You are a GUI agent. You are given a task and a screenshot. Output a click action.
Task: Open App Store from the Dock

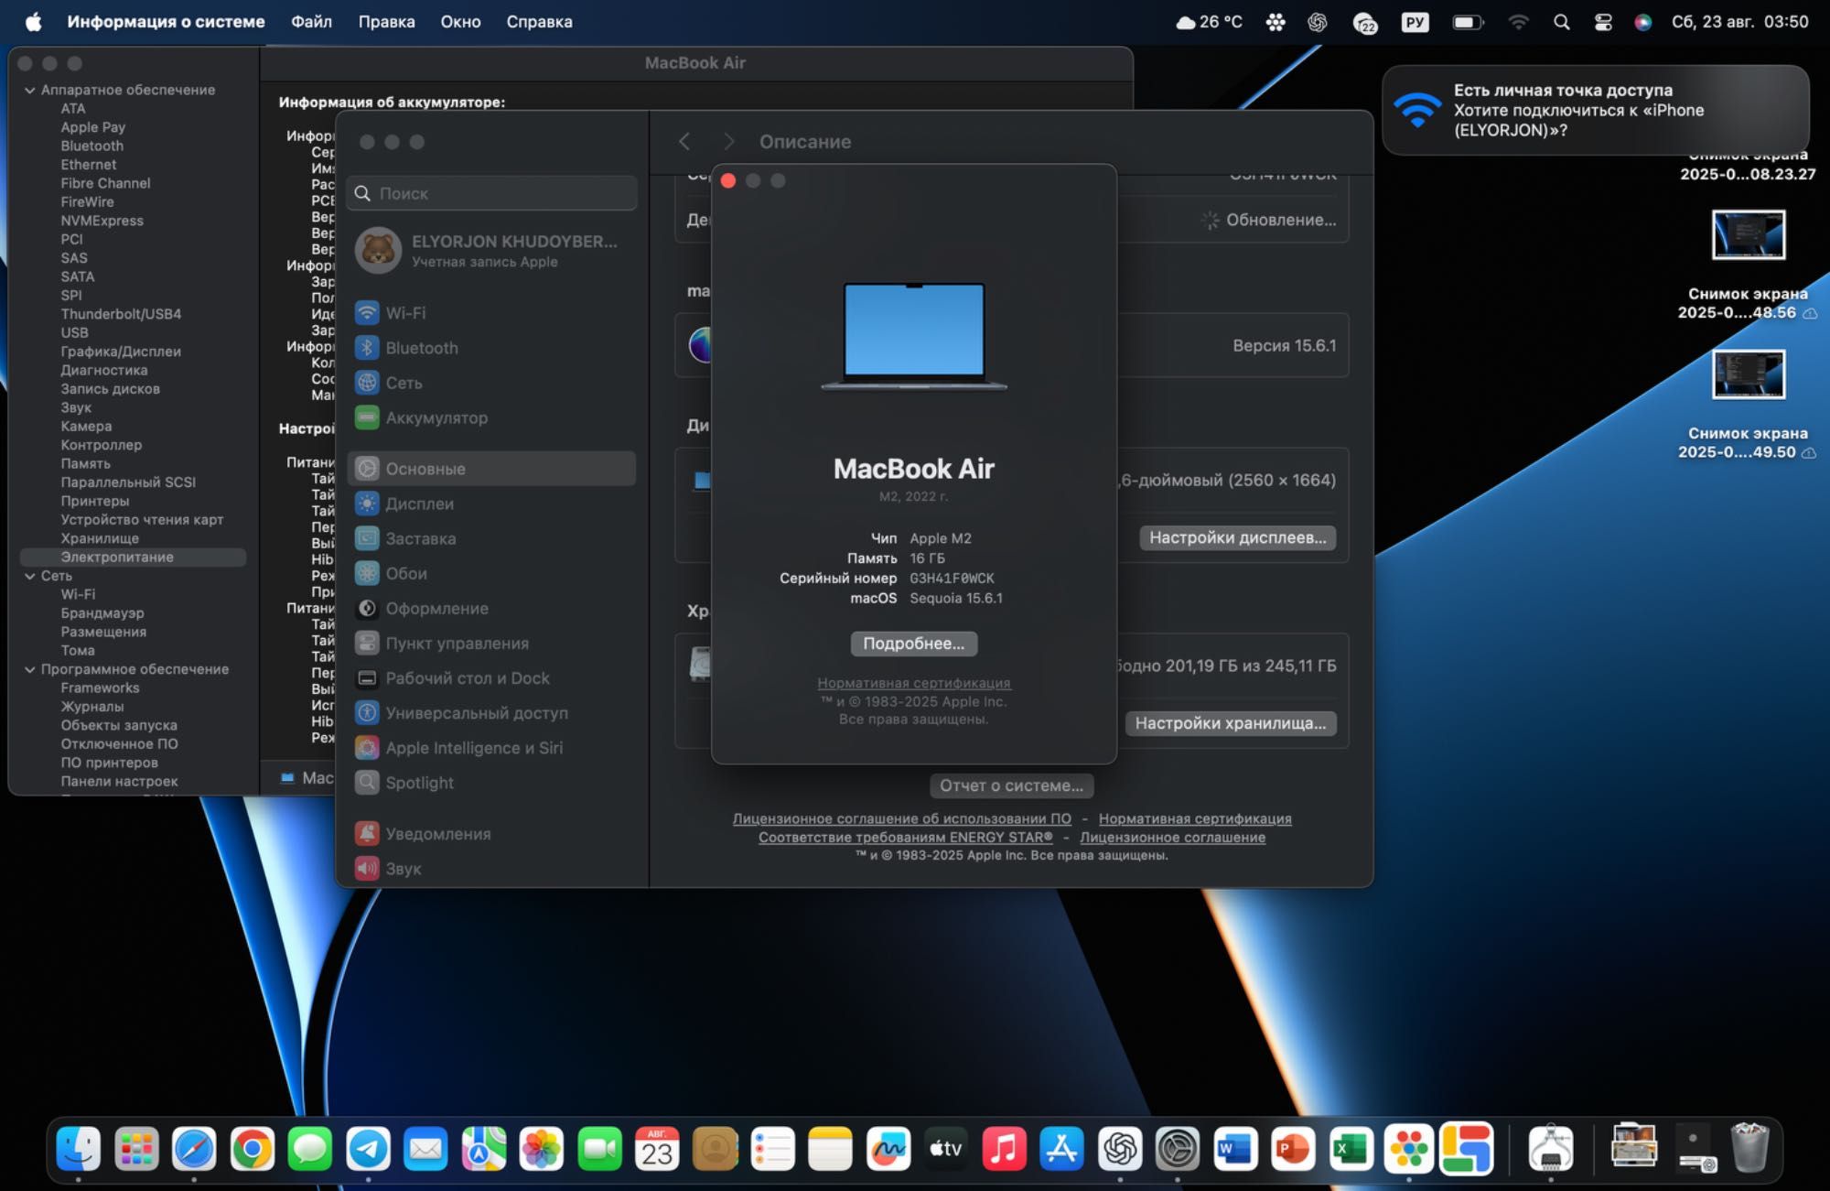pos(1061,1148)
